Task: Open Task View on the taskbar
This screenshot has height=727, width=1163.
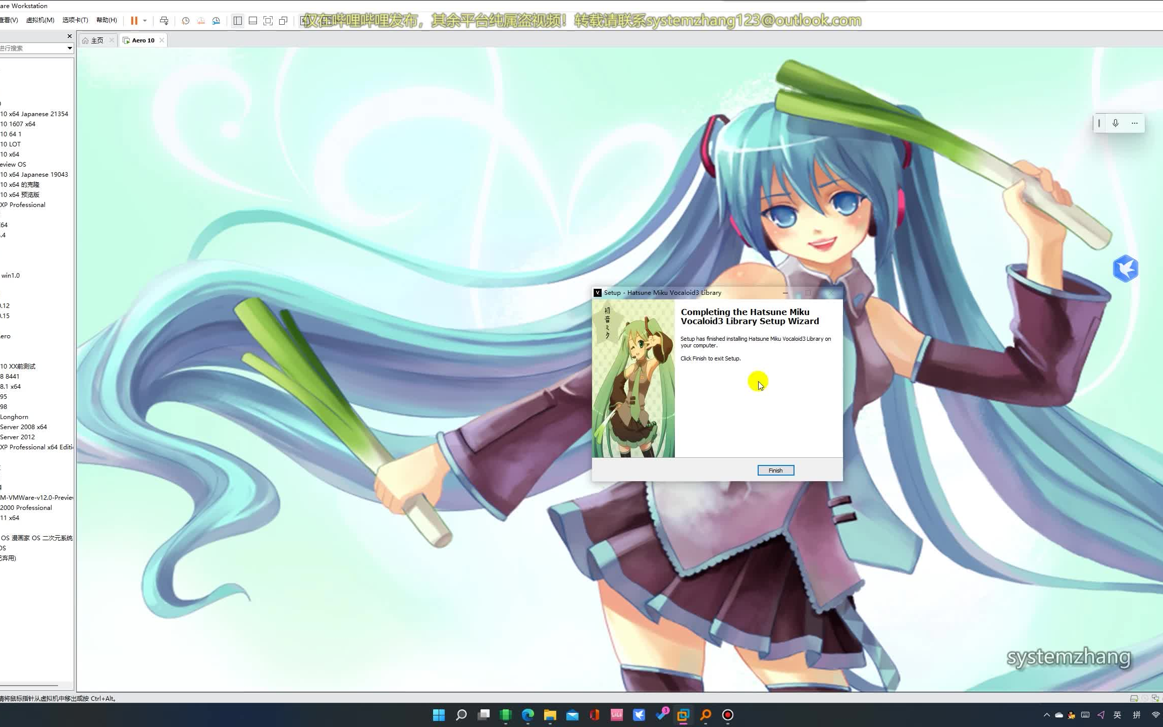Action: point(484,715)
